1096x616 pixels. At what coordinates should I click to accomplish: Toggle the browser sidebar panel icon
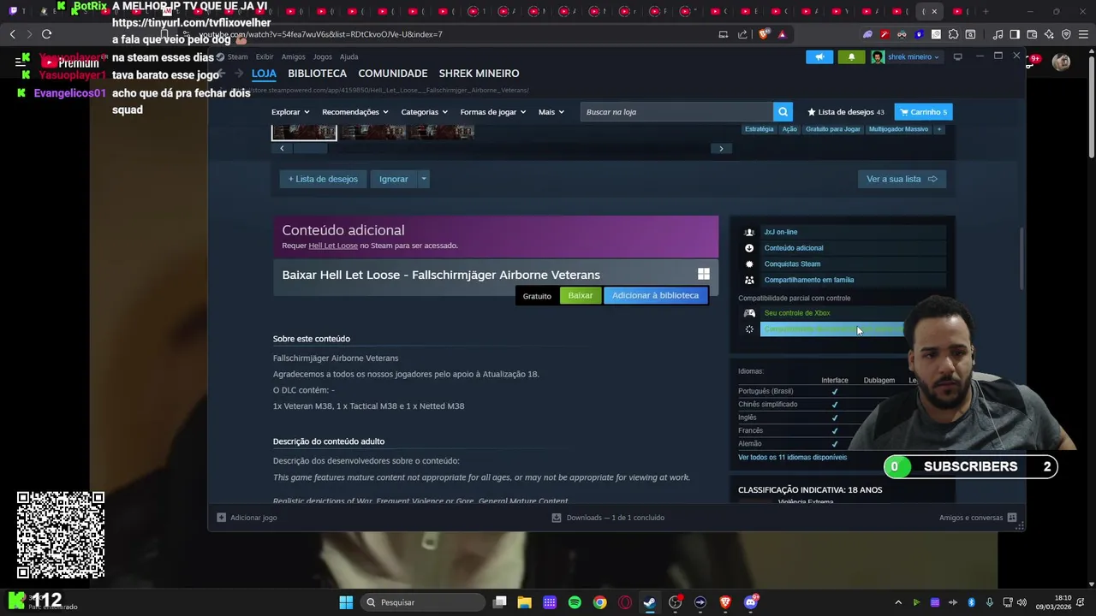click(1015, 34)
